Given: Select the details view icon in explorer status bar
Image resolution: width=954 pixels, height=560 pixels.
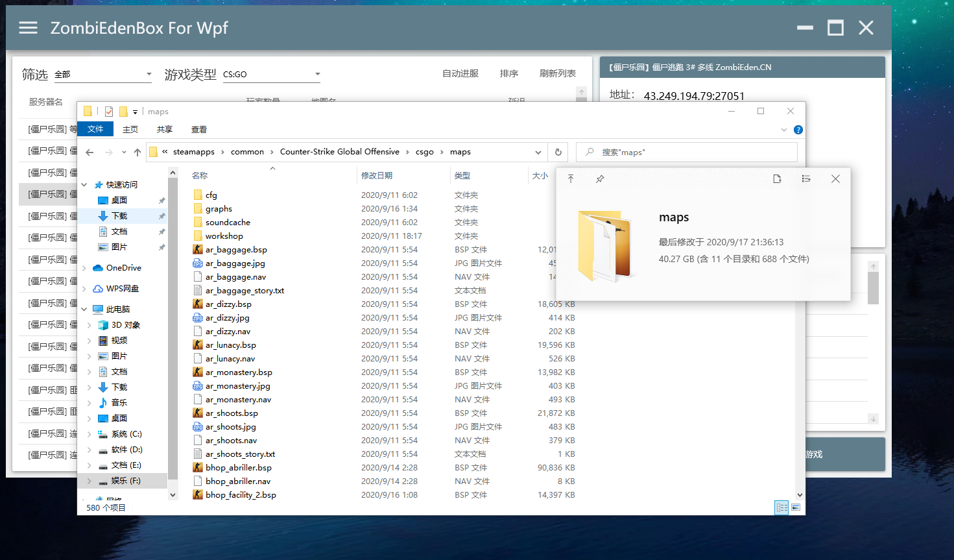Looking at the screenshot, I should 781,507.
